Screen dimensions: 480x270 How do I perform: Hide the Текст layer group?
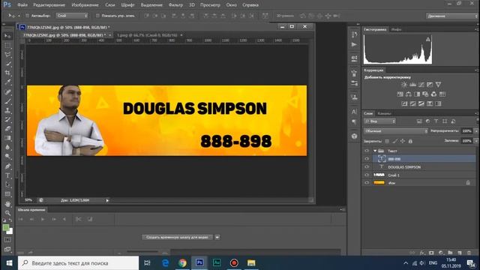click(x=367, y=151)
